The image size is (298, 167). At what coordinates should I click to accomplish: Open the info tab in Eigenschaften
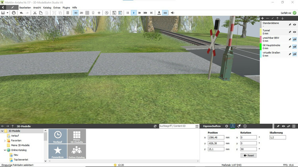245,126
